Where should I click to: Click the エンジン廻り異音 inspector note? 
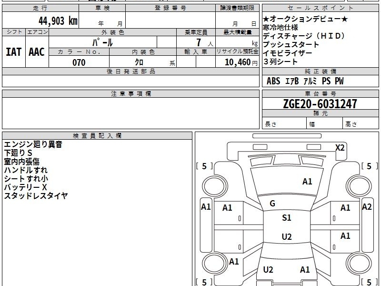(33, 144)
